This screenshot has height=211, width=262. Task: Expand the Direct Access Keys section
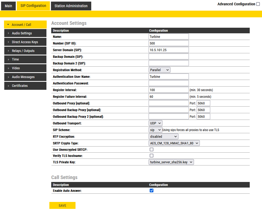[25, 42]
